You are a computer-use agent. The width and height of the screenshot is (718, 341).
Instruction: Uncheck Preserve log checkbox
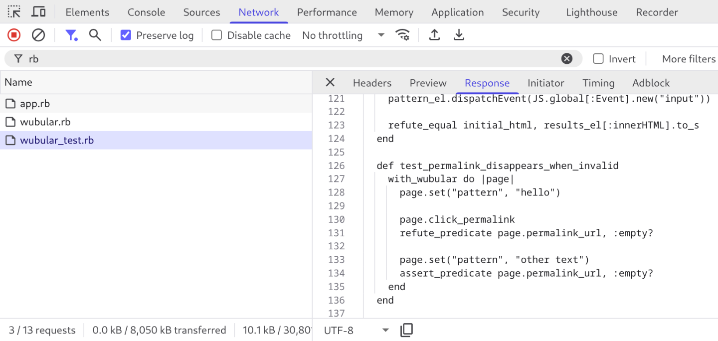pos(126,35)
